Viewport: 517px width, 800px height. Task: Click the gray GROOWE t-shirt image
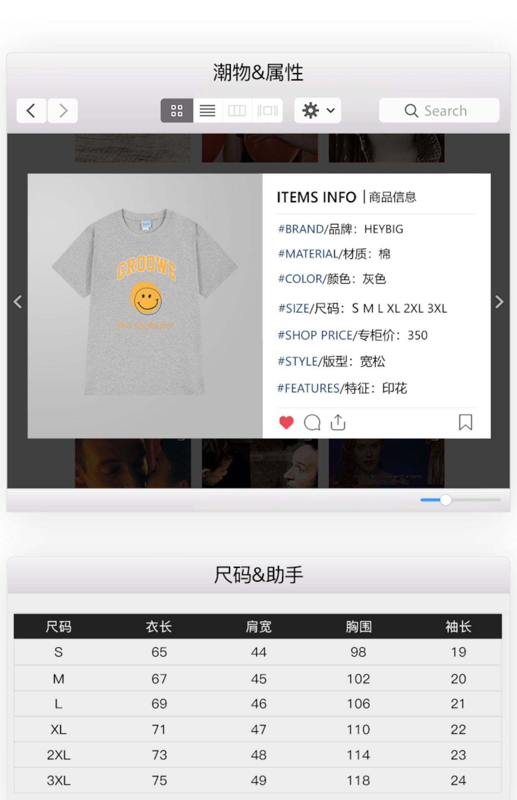[x=145, y=302]
